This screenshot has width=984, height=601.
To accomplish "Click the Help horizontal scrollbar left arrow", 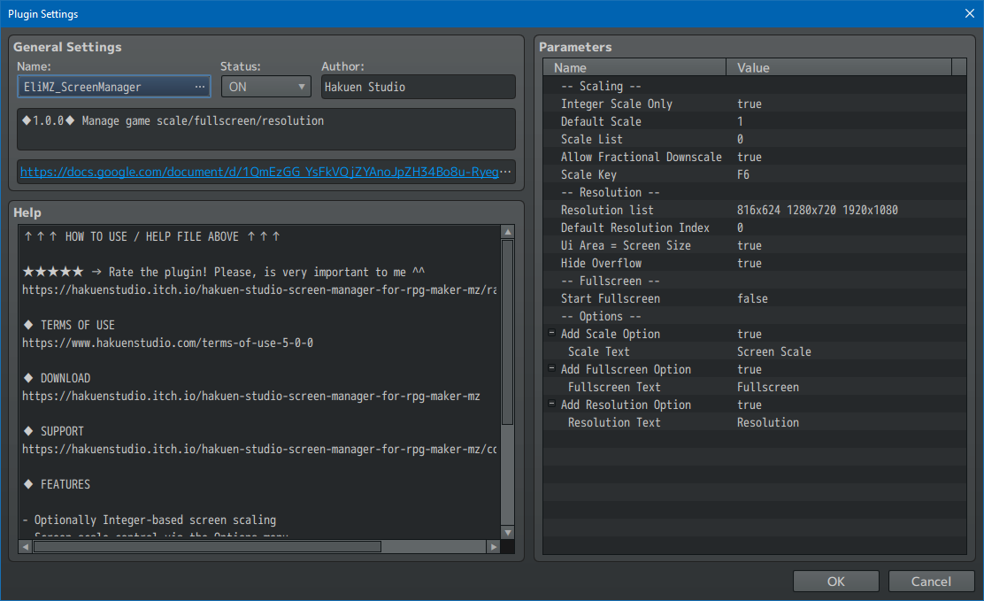I will [25, 547].
